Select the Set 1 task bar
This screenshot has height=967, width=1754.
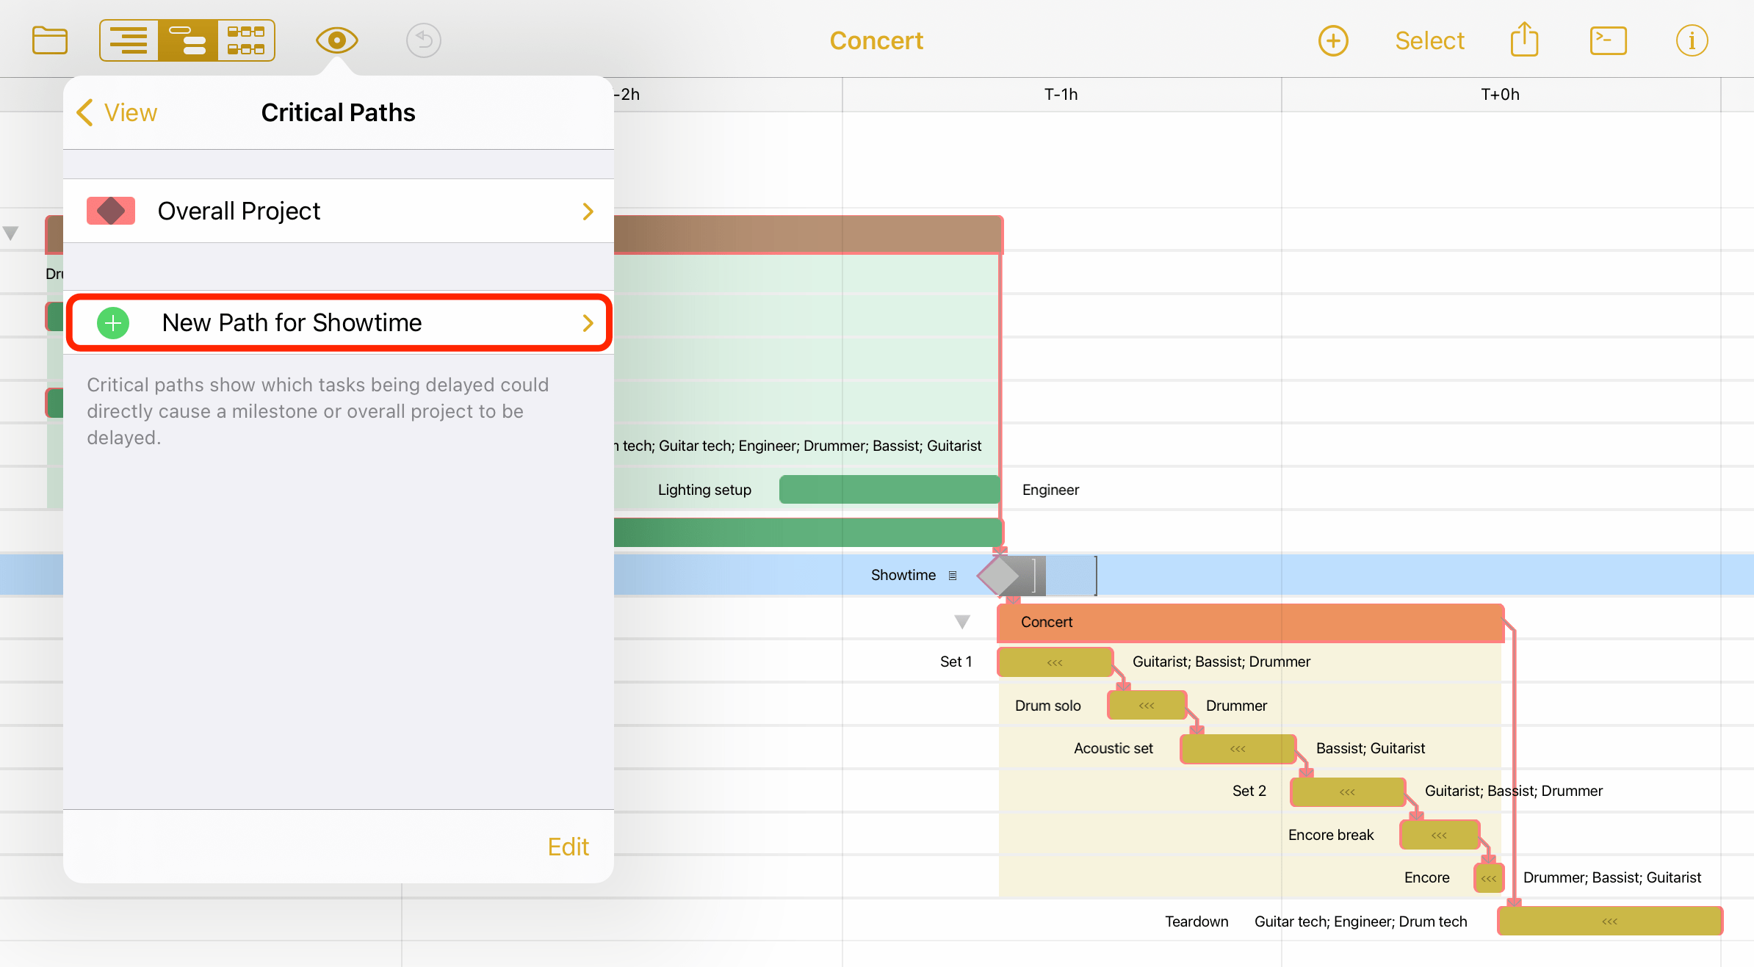(1055, 662)
